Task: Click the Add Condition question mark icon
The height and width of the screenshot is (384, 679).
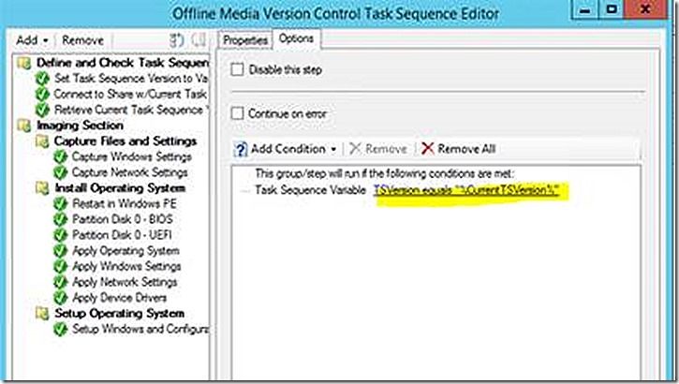Action: [x=240, y=149]
